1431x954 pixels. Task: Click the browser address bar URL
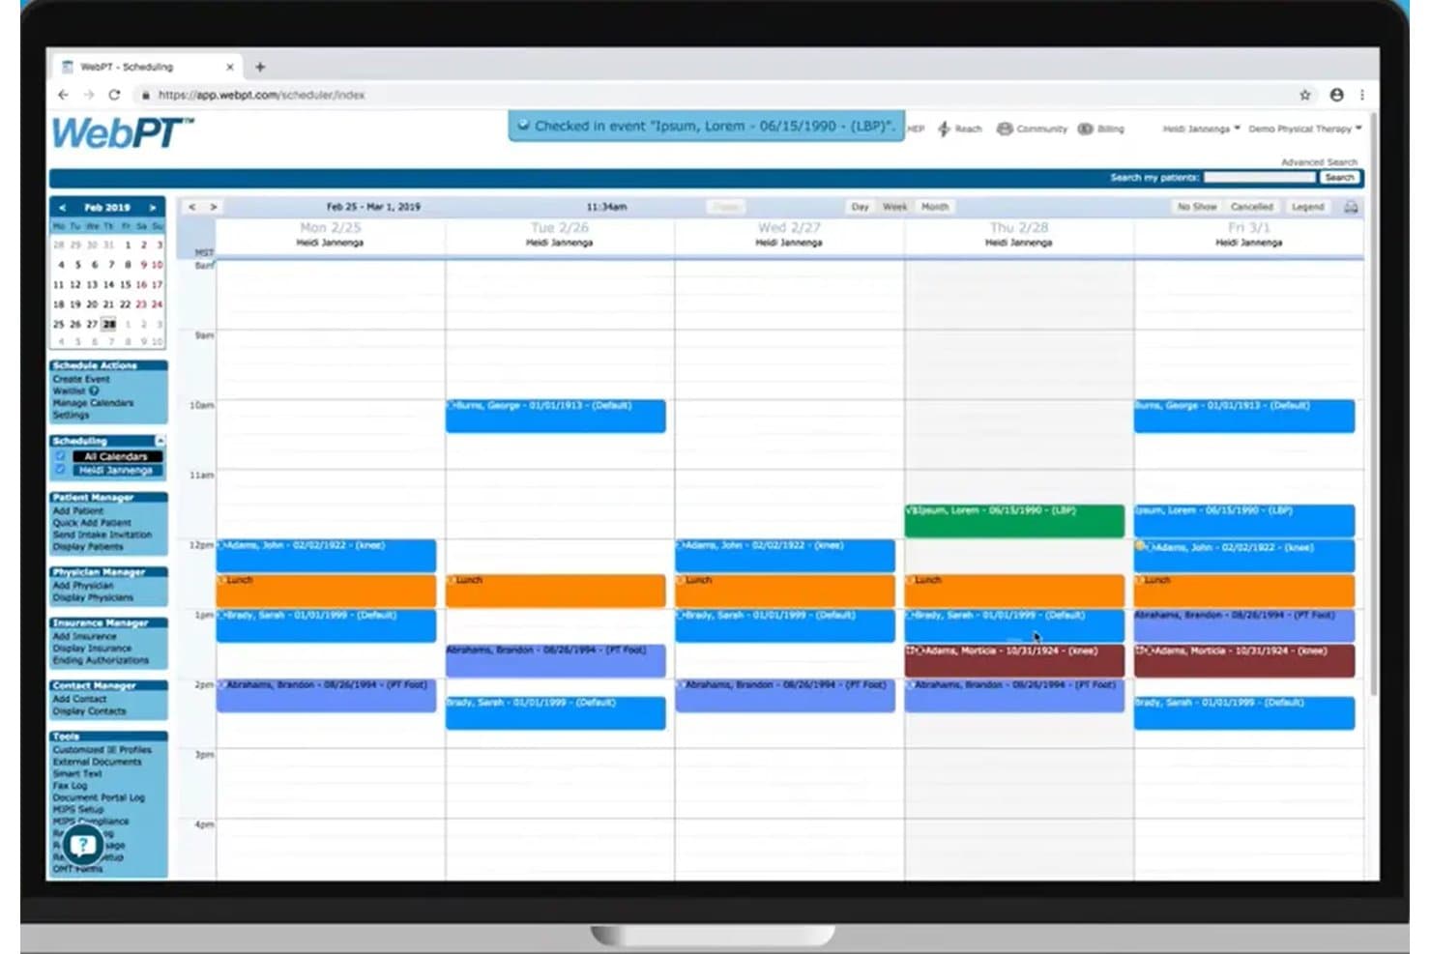click(x=261, y=95)
